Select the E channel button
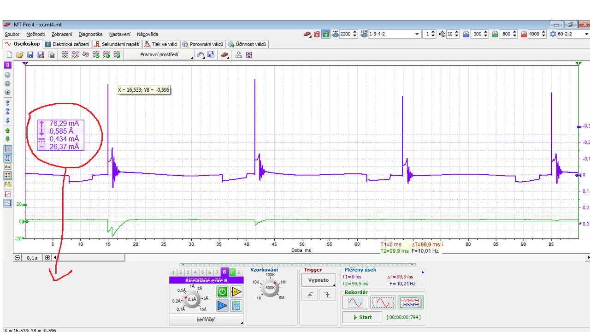590x332 pixels. [239, 273]
